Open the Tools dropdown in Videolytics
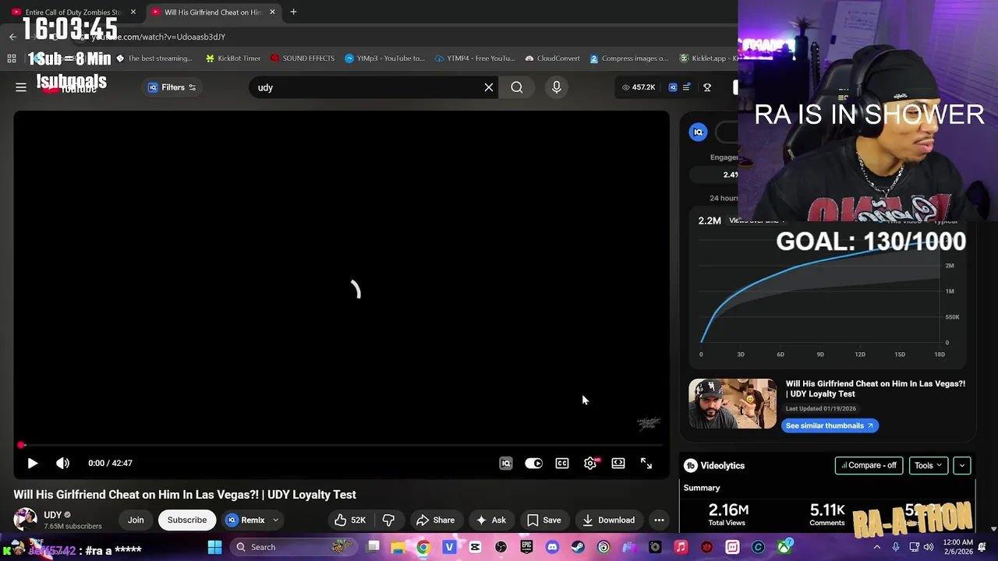The width and height of the screenshot is (998, 561). (928, 465)
